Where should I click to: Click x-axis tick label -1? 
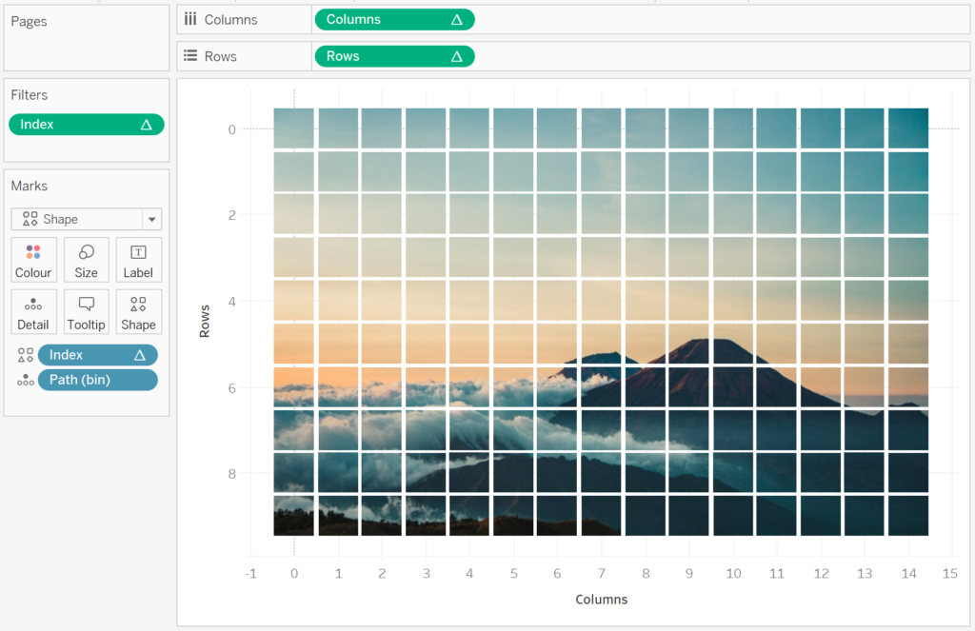click(250, 574)
